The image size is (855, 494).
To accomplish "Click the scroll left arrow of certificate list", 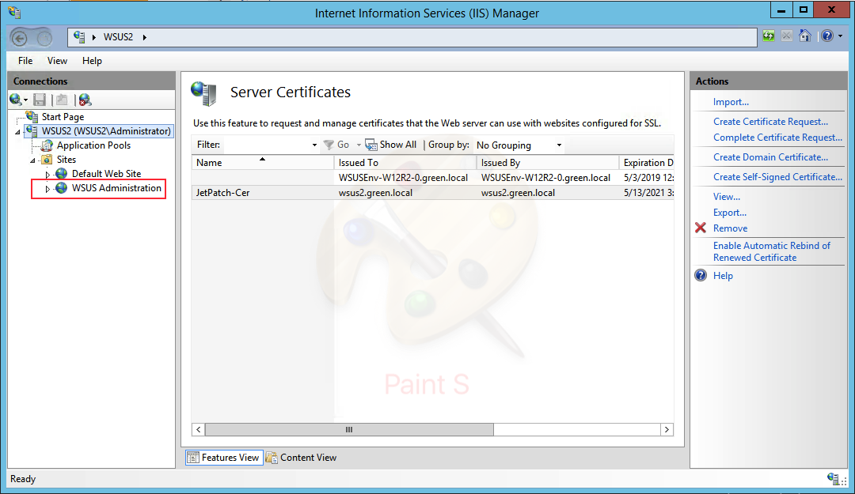I will (199, 430).
